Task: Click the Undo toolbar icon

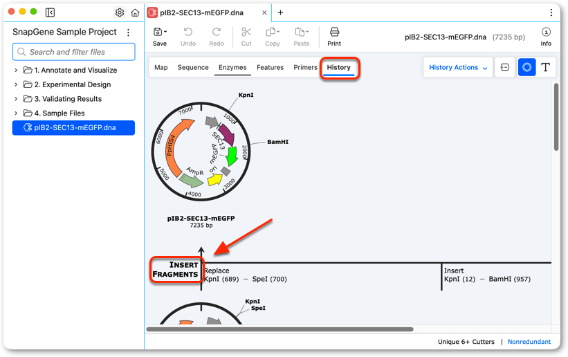Action: (x=188, y=32)
